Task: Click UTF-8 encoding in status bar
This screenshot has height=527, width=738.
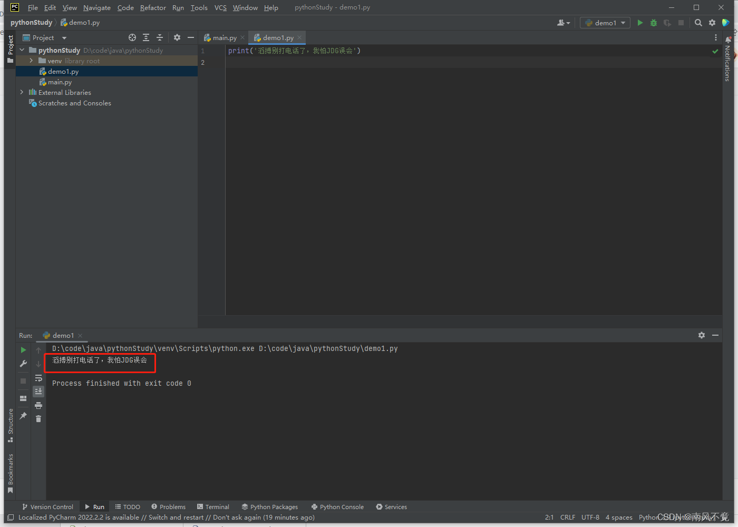Action: pyautogui.click(x=590, y=518)
